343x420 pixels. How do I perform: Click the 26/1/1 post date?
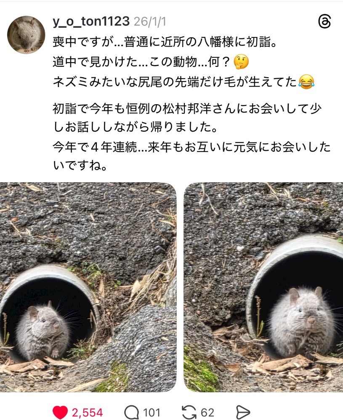pyautogui.click(x=150, y=21)
